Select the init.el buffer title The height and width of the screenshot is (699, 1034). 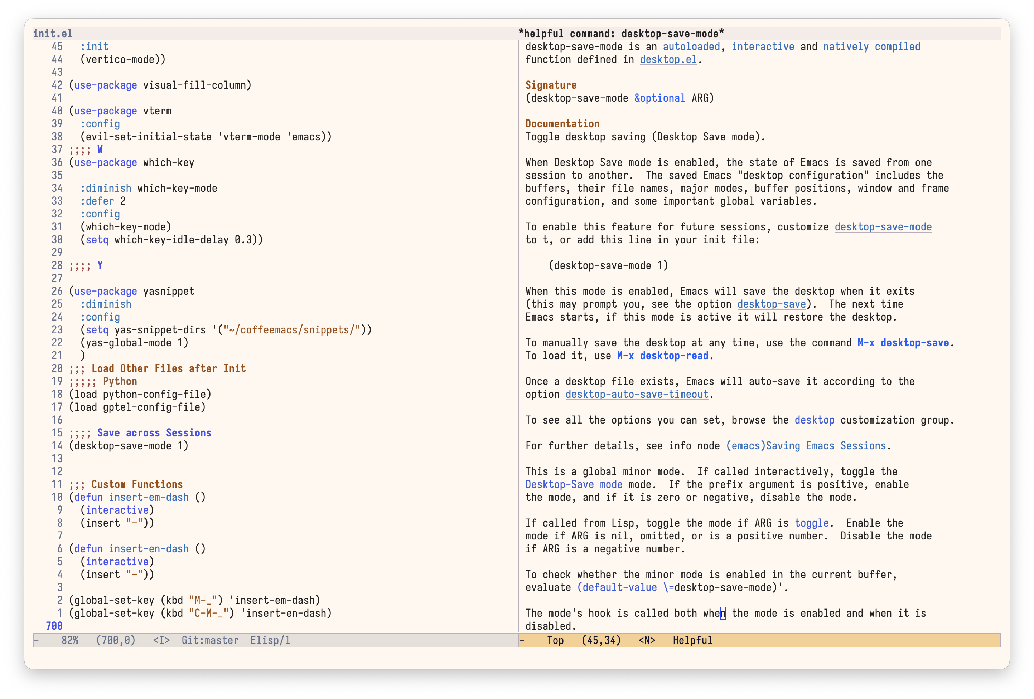click(x=53, y=33)
